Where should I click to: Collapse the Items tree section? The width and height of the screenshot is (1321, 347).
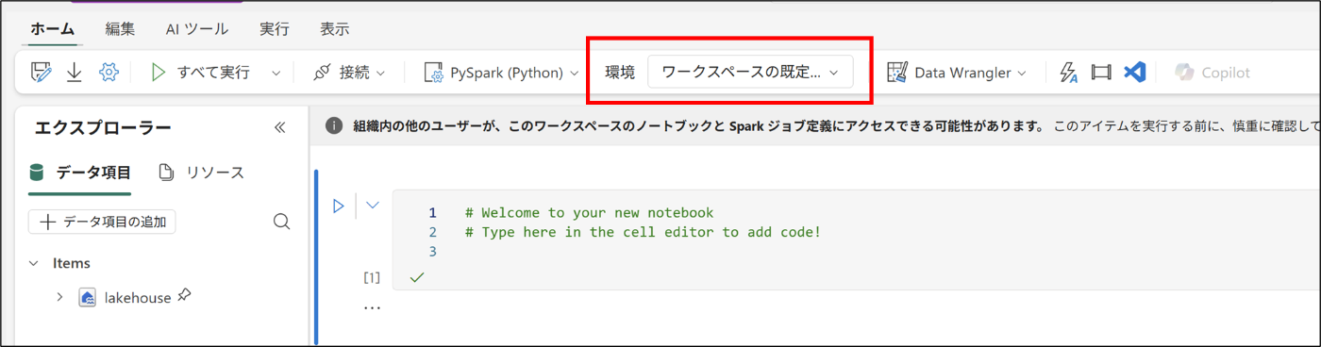pos(34,263)
